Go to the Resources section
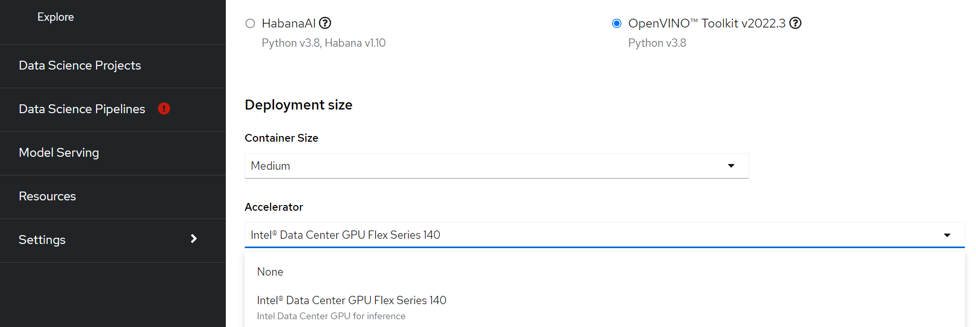The image size is (976, 327). click(x=47, y=196)
